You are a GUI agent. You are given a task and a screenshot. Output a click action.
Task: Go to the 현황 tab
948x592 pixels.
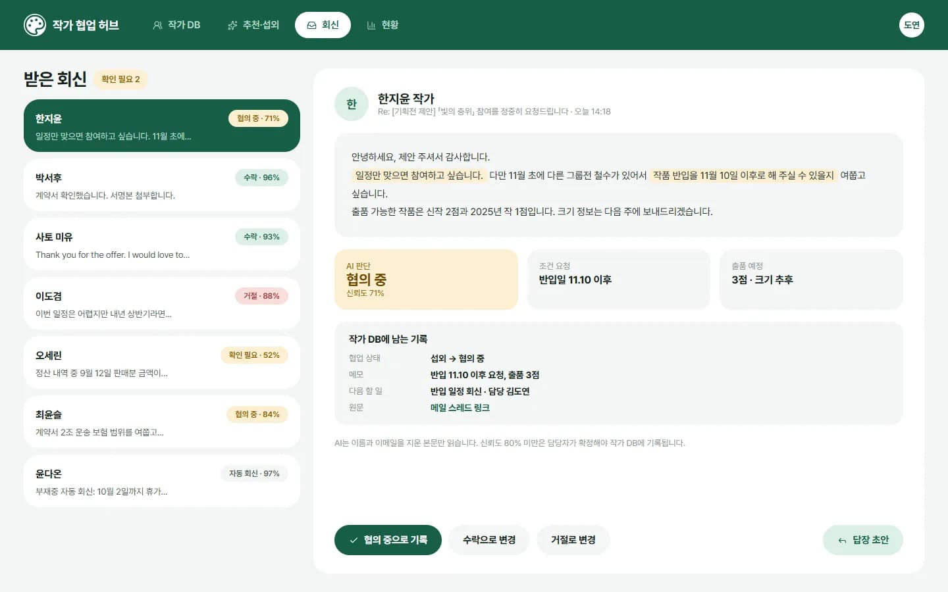coord(382,25)
